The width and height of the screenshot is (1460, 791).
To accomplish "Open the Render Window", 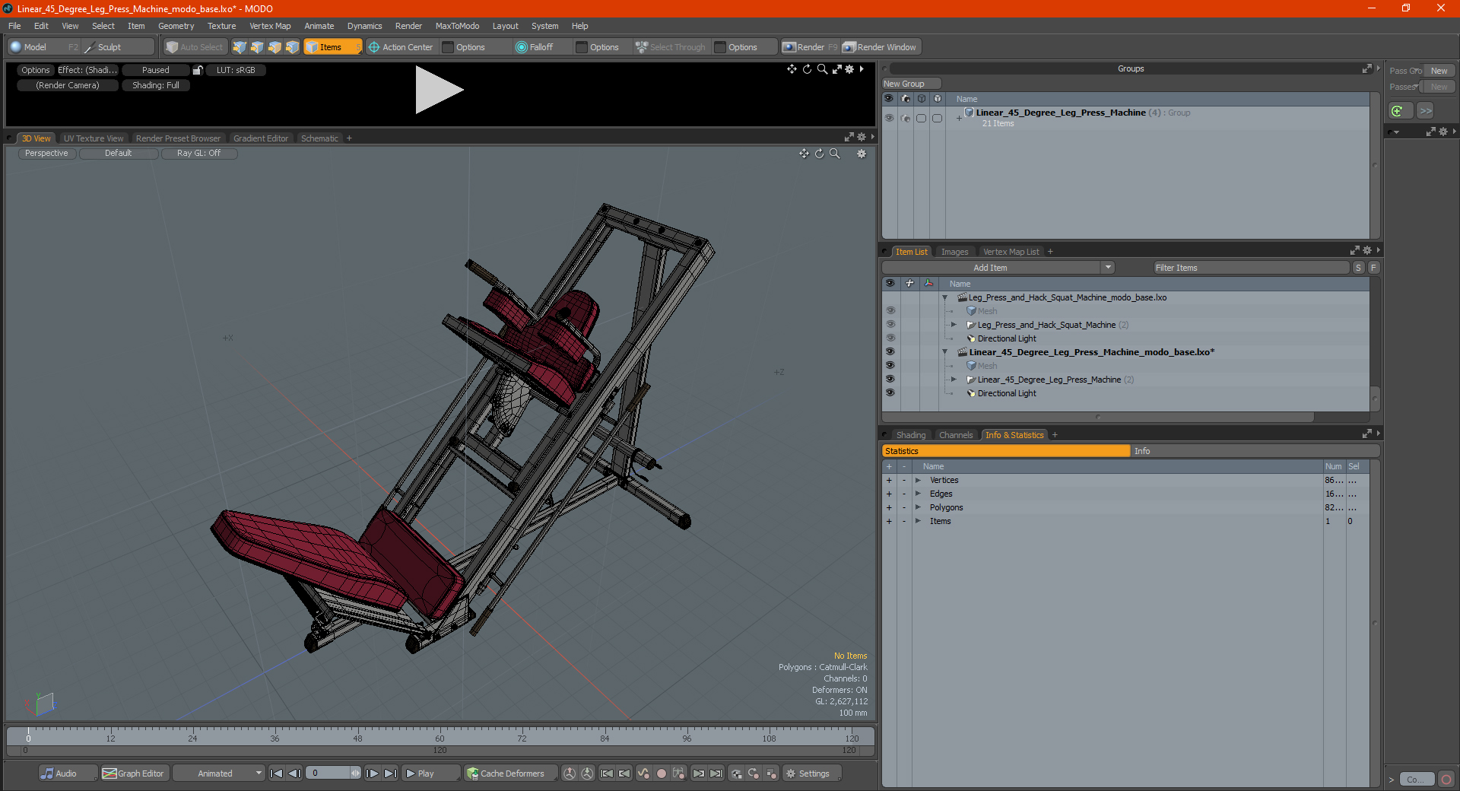I will [x=881, y=47].
